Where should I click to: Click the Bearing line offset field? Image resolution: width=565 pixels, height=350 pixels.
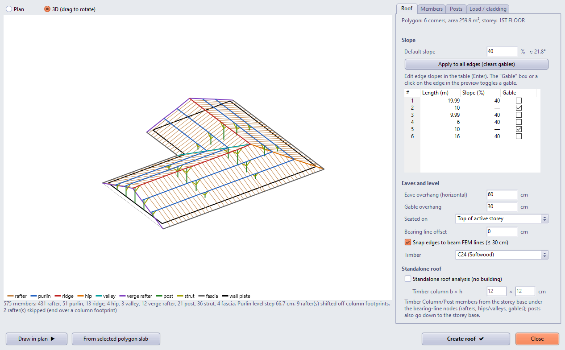[x=502, y=231]
